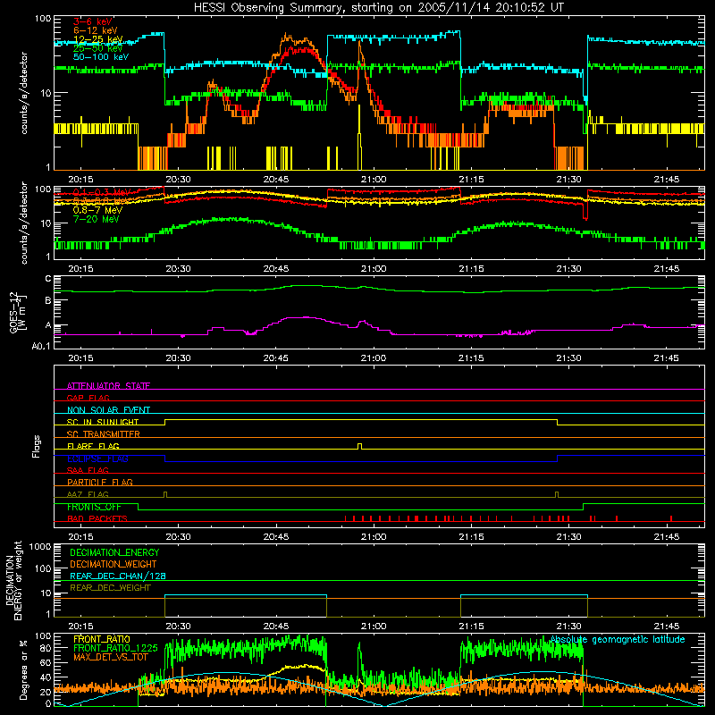Screen dimensions: 715x715
Task: Click the 'PARTICLE_FLAG' label
Action: [99, 482]
